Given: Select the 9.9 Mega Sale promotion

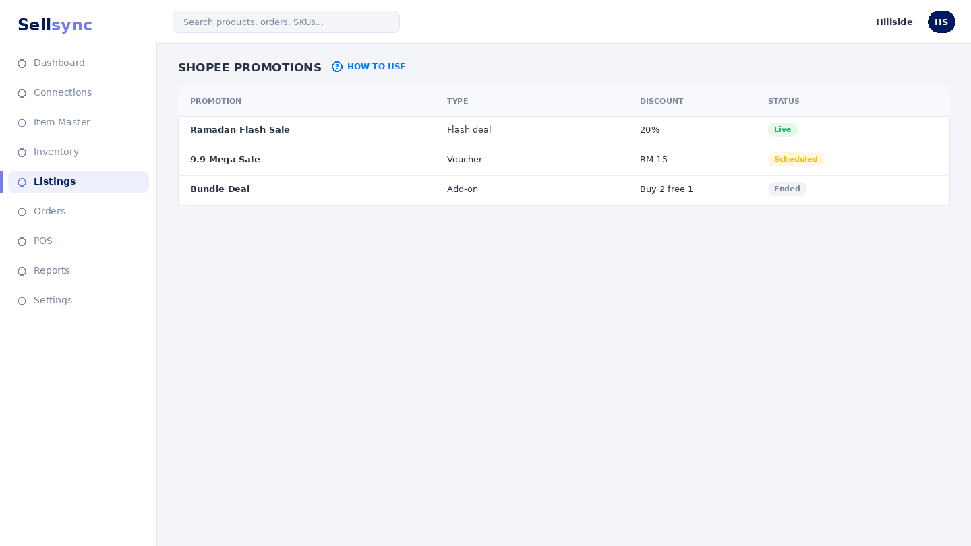Looking at the screenshot, I should click(x=225, y=160).
